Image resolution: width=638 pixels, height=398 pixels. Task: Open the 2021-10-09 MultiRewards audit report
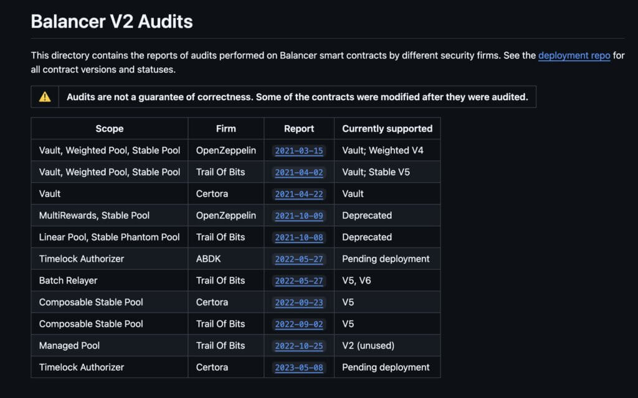[x=298, y=215]
